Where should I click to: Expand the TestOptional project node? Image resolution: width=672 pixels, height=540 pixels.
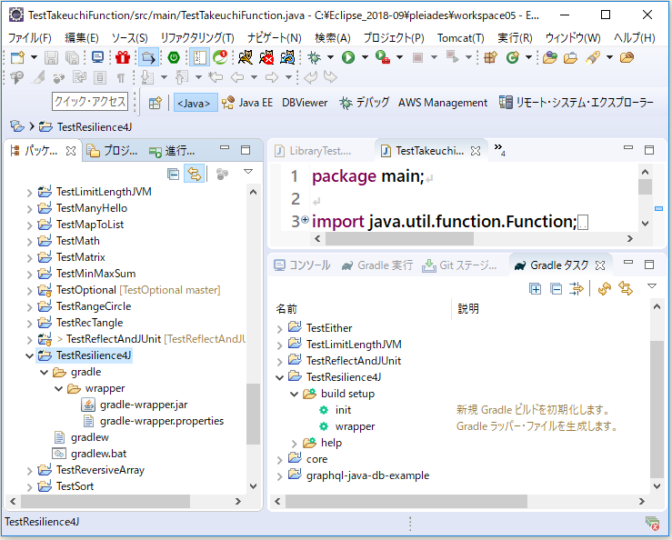[29, 291]
